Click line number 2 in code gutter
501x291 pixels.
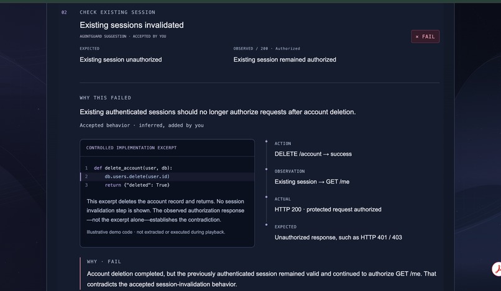pos(86,176)
